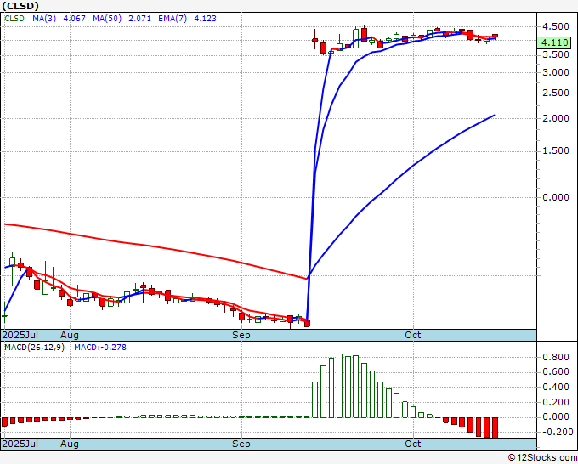Click the last red candlestick before the gap up

pyautogui.click(x=307, y=323)
